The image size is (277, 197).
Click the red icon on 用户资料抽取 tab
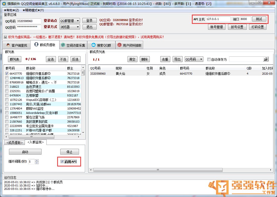tap(120, 45)
